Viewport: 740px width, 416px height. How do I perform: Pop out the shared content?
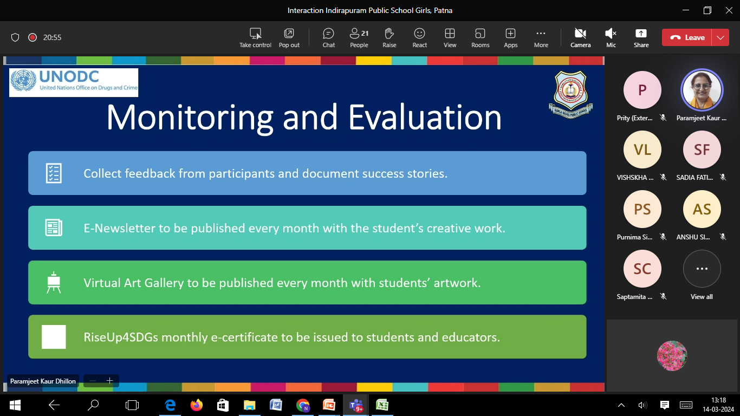[x=289, y=37]
